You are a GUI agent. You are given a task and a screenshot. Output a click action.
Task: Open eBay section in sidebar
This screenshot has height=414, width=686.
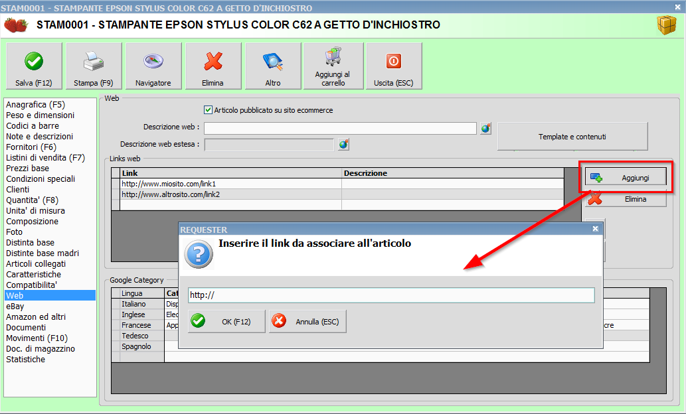click(x=15, y=306)
